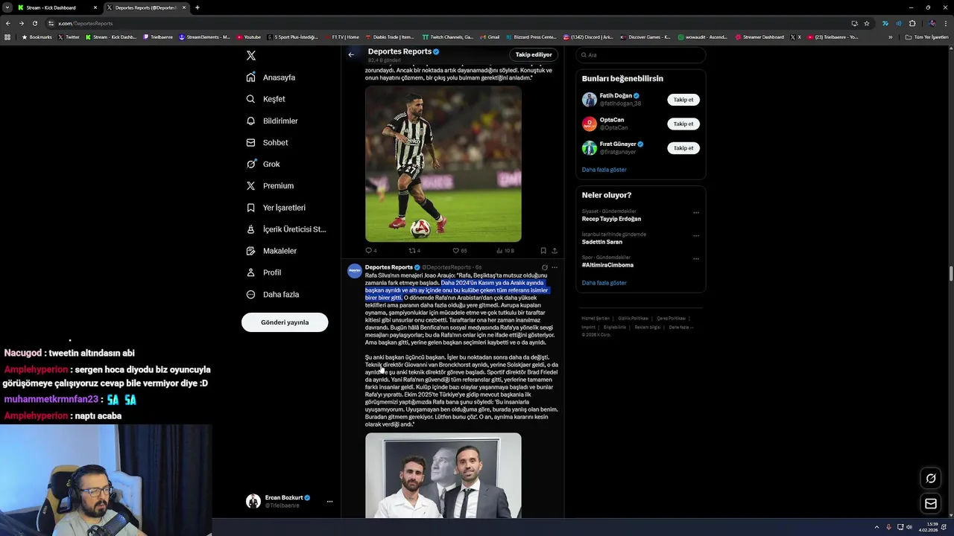
Task: Click Daha fazla göster under follow suggestions
Action: (x=604, y=170)
